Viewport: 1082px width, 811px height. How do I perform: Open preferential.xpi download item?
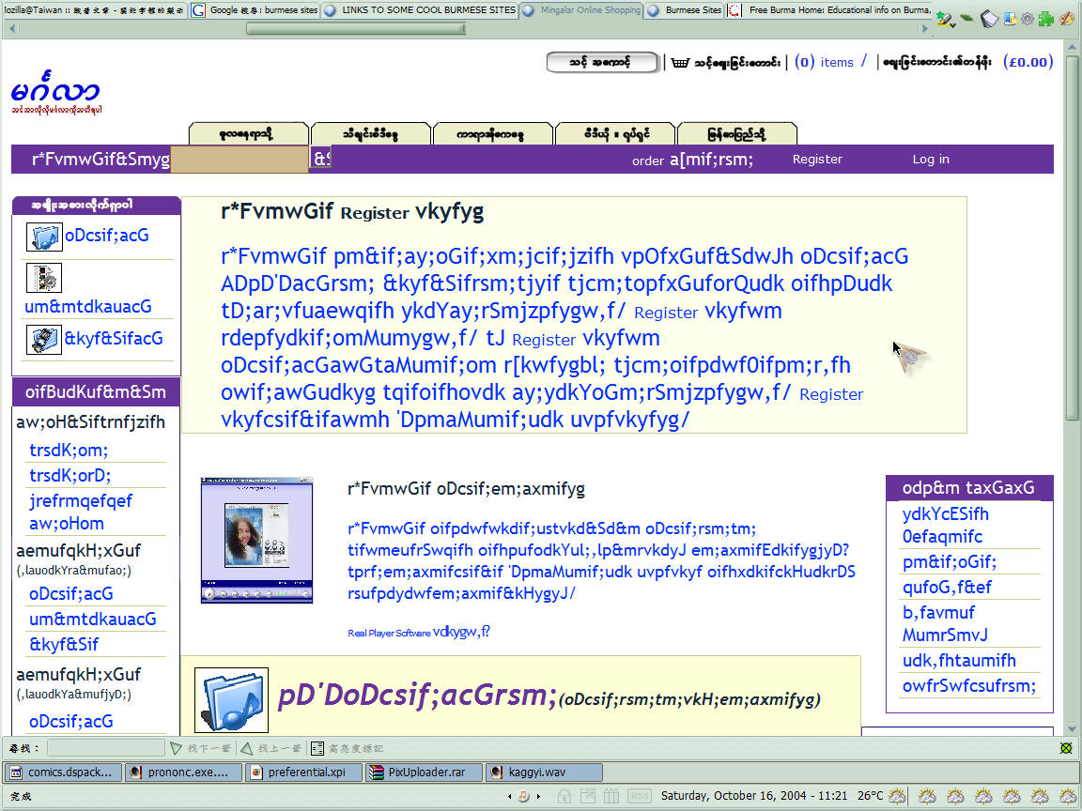coord(304,772)
